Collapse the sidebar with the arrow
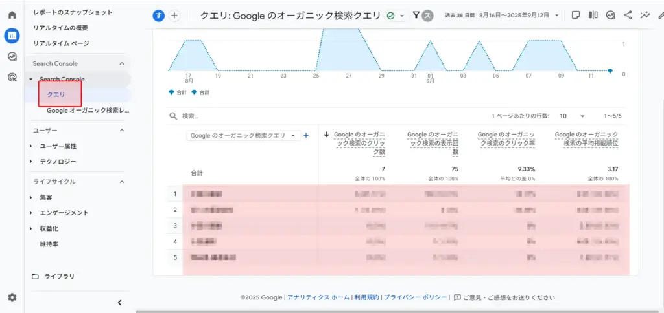The image size is (664, 313). pyautogui.click(x=119, y=303)
